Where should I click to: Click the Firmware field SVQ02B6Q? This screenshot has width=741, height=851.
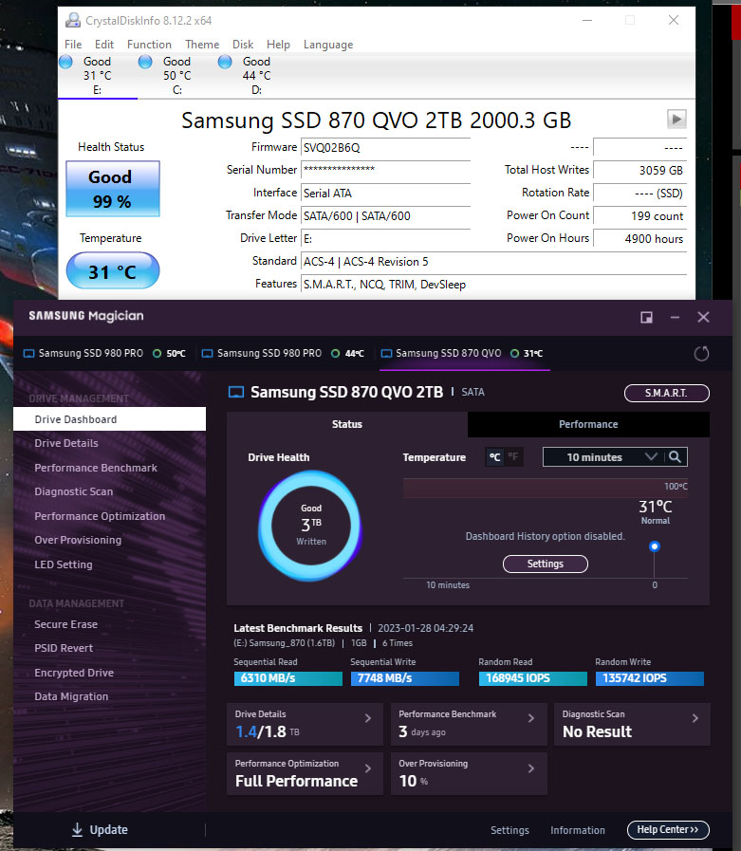coord(385,148)
